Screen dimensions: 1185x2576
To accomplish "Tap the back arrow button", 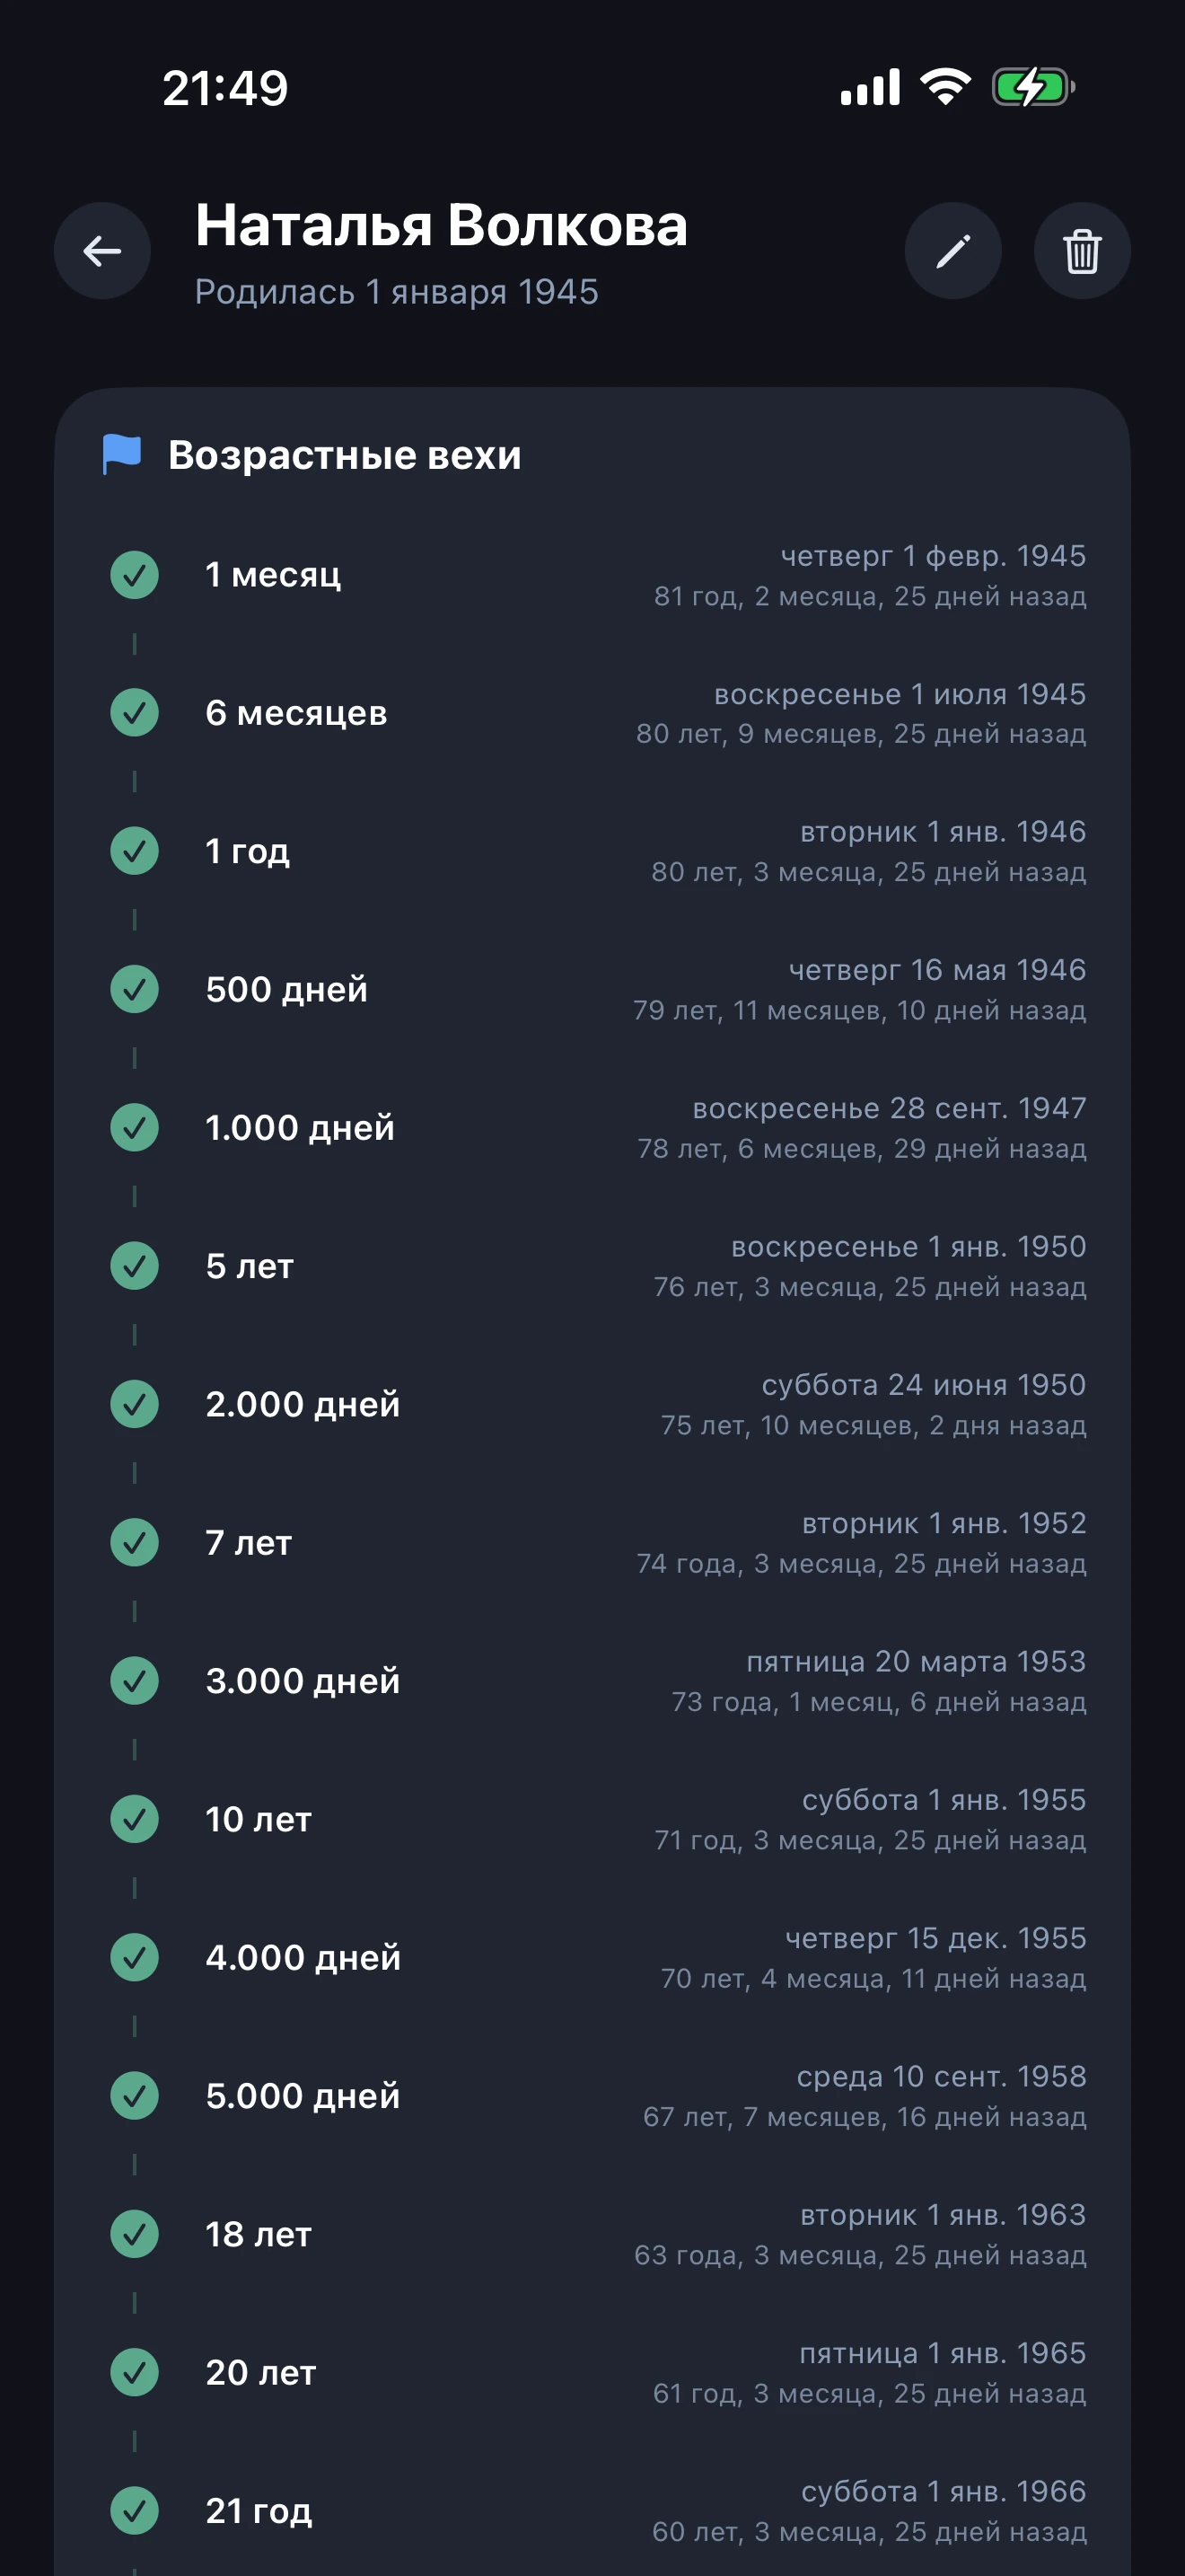I will tap(103, 251).
